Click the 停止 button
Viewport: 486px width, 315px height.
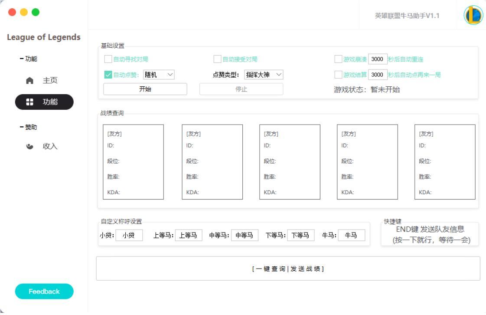(x=241, y=89)
